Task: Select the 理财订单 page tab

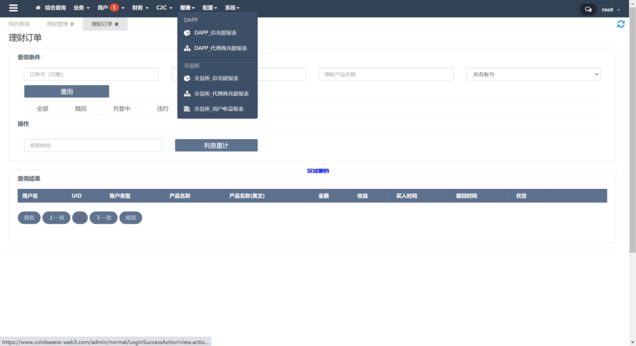Action: pyautogui.click(x=102, y=24)
